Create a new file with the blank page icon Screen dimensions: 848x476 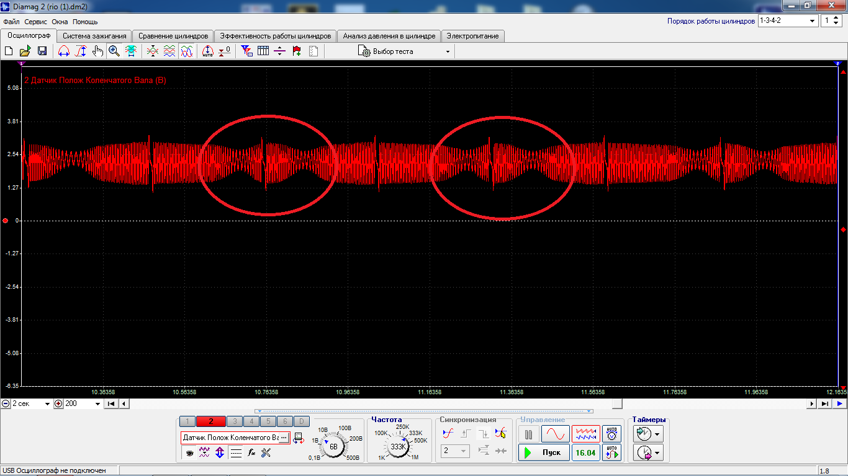tap(9, 51)
